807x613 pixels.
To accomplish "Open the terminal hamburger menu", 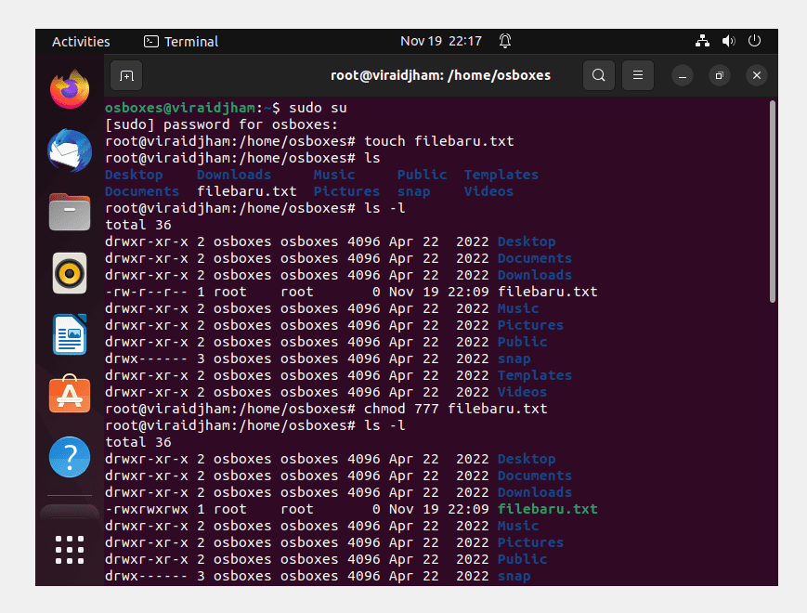I will tap(638, 75).
